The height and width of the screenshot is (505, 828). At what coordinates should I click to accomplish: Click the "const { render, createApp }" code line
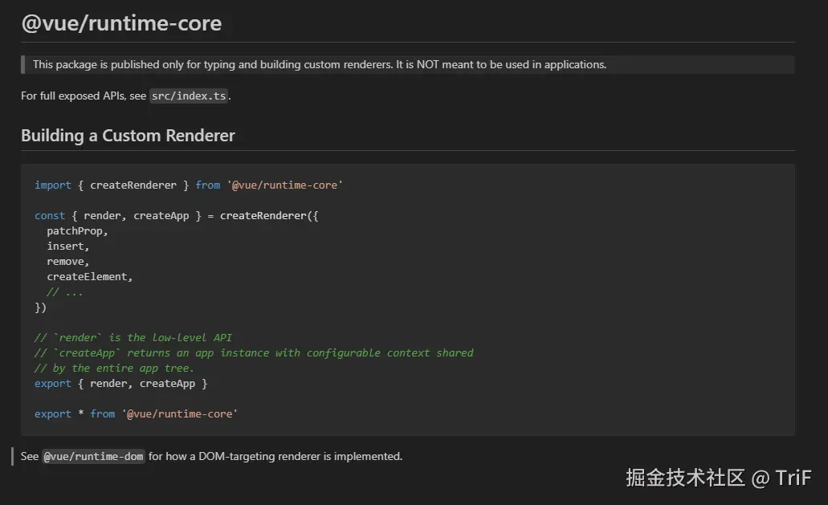[x=176, y=216]
